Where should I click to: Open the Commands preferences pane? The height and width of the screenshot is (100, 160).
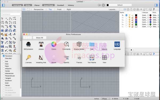[66, 46]
